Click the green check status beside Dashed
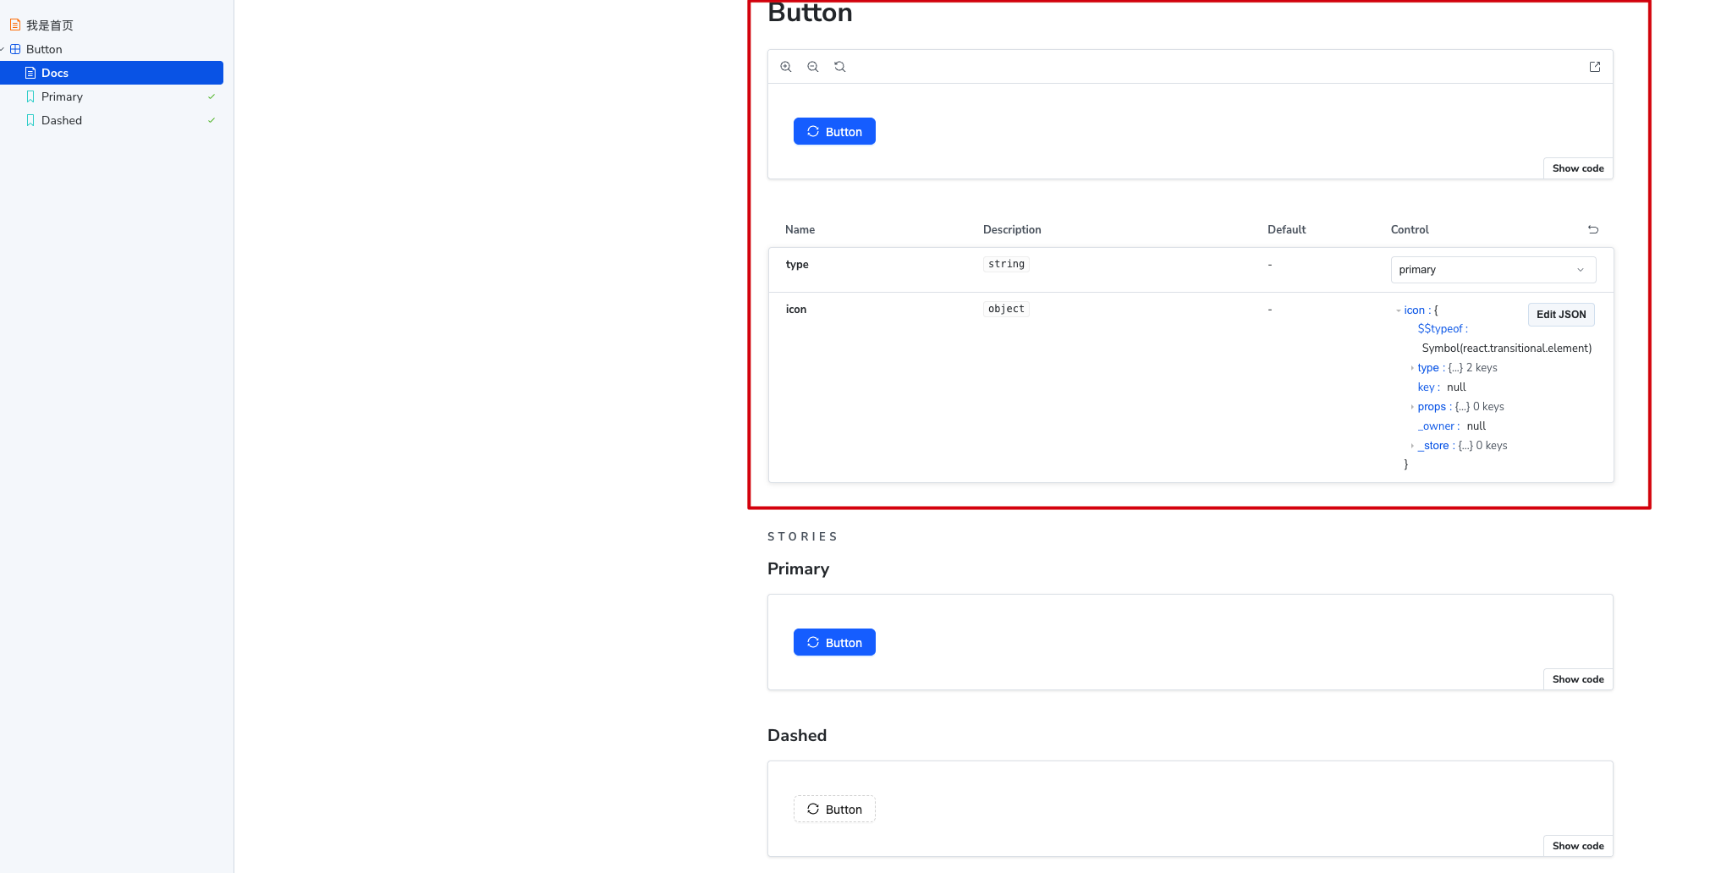The height and width of the screenshot is (873, 1732). coord(212,120)
